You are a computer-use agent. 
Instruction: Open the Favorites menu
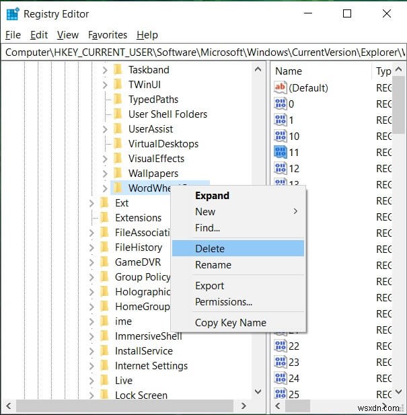108,35
